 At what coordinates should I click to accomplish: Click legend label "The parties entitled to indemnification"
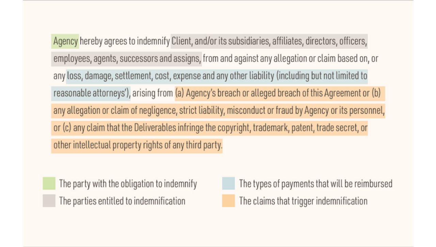pyautogui.click(x=122, y=201)
